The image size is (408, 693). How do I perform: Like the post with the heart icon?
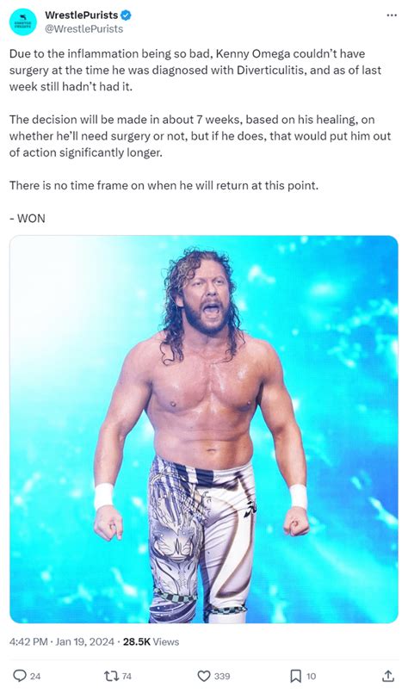(x=204, y=676)
